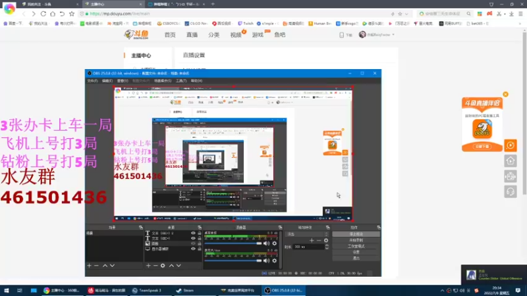Viewport: 527px width, 296px height.
Task: Lock the text (GDI+) 2 source
Action: [200, 233]
